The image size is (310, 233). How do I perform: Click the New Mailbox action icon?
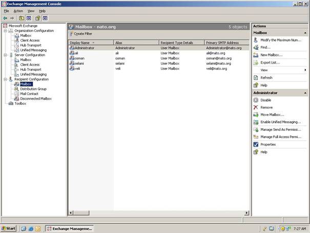click(256, 55)
